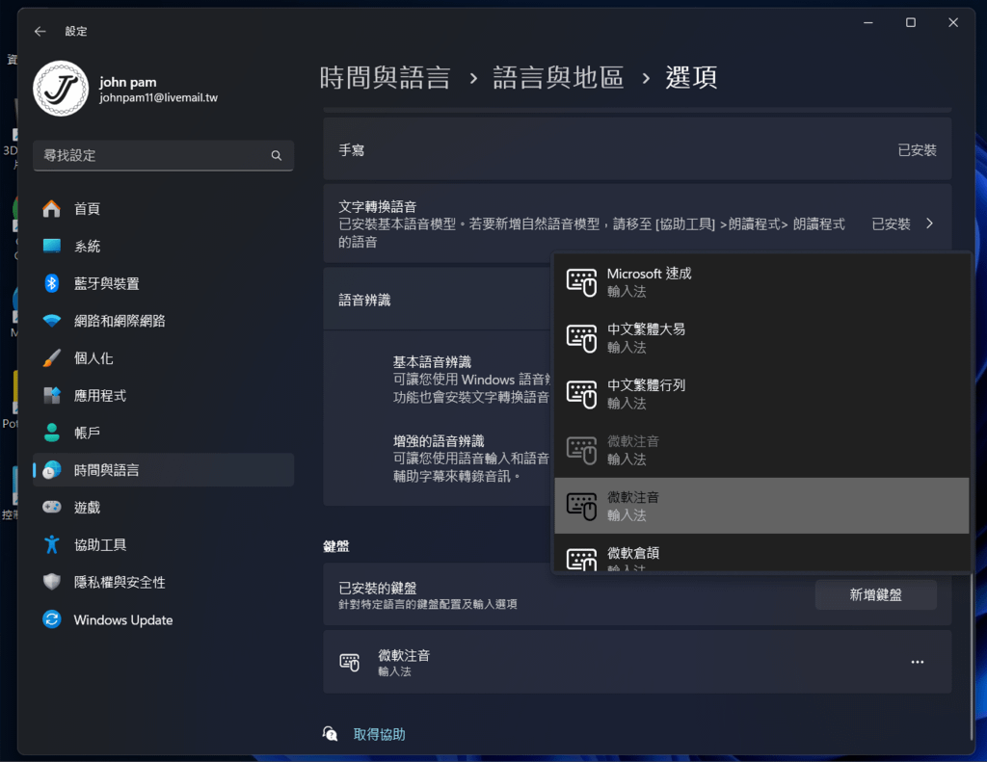
Task: Open 個人化 personalization settings
Action: [163, 358]
